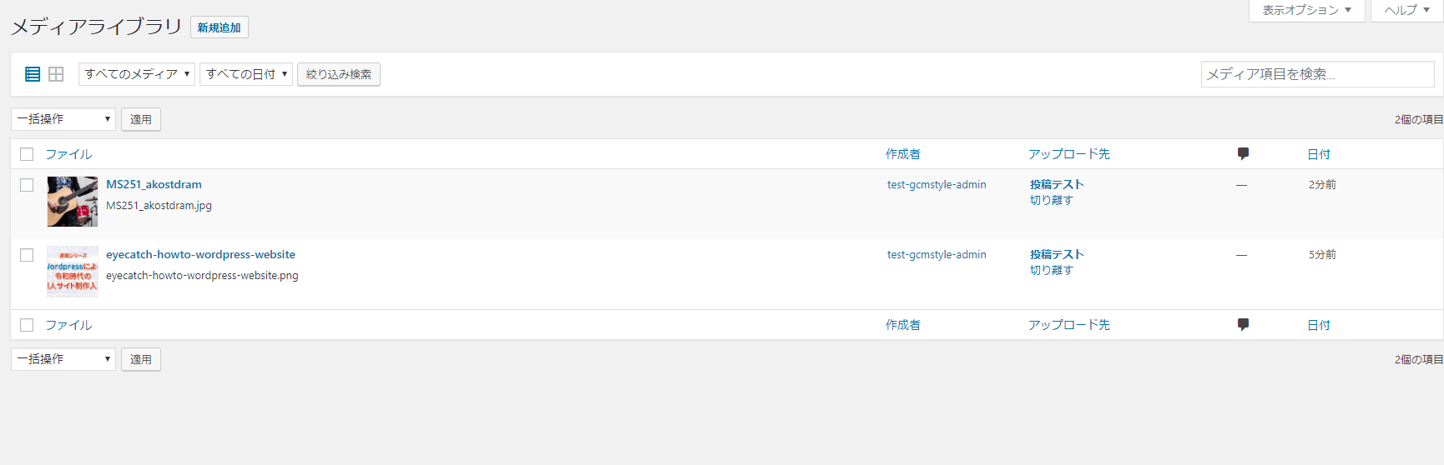Switch to list view mode
Image resolution: width=1444 pixels, height=465 pixels.
pyautogui.click(x=33, y=74)
